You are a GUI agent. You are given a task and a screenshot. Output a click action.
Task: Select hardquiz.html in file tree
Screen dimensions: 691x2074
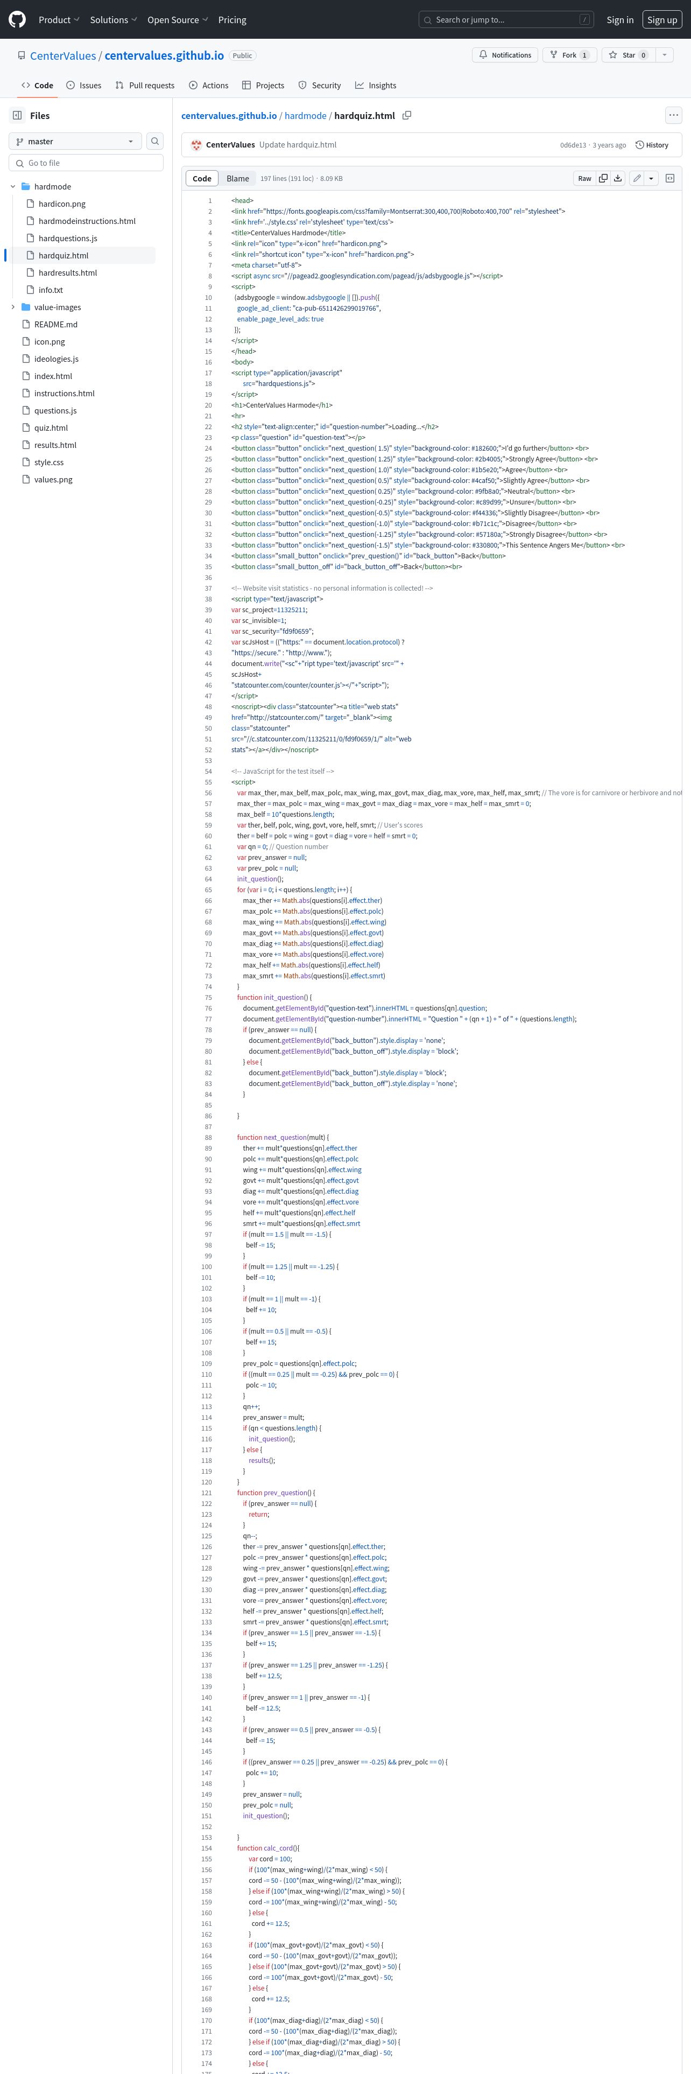64,255
